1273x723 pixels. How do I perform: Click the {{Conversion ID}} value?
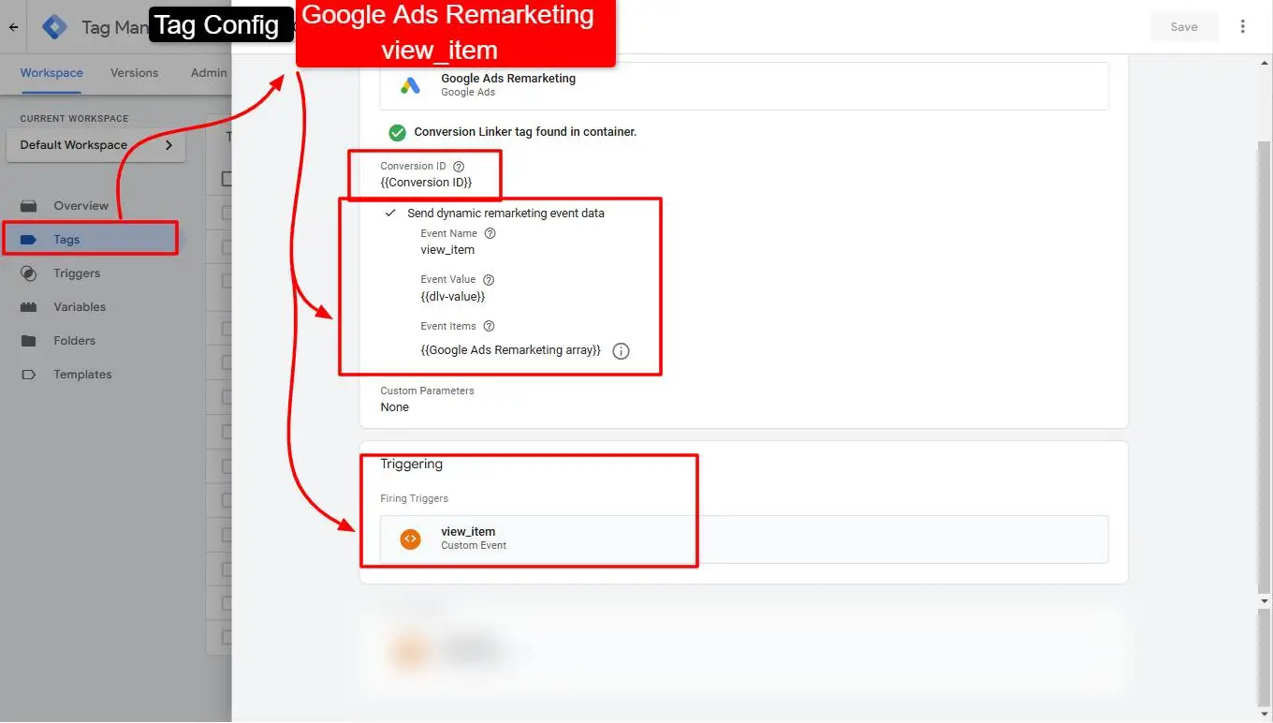(426, 183)
